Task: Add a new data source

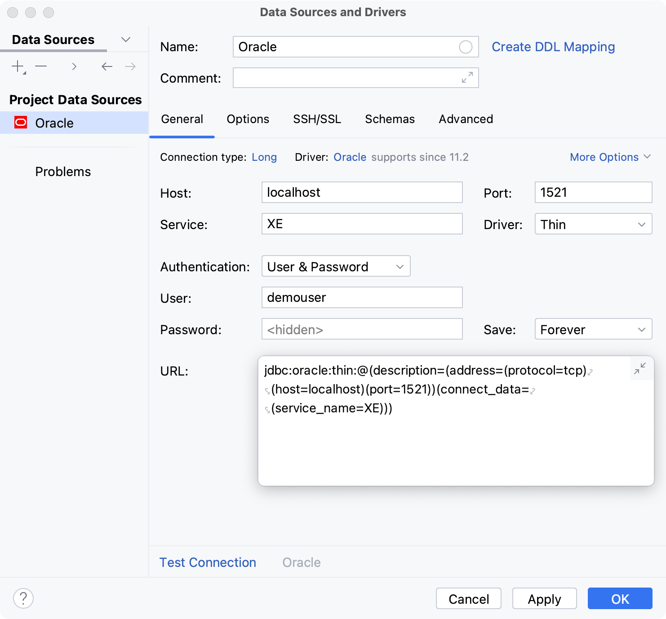Action: pos(17,66)
